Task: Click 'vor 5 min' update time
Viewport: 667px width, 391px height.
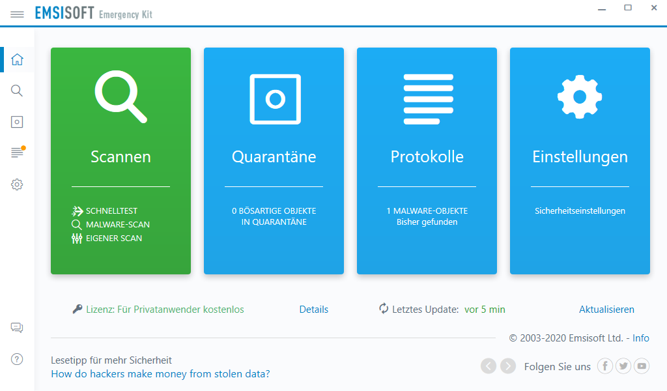Action: 485,310
